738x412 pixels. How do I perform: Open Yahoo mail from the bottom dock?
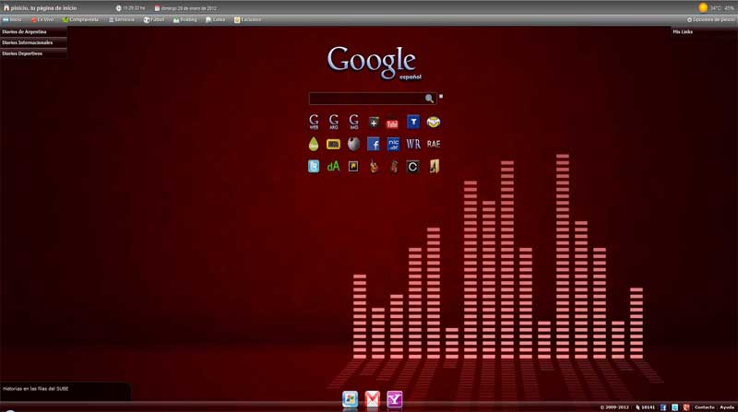[394, 398]
